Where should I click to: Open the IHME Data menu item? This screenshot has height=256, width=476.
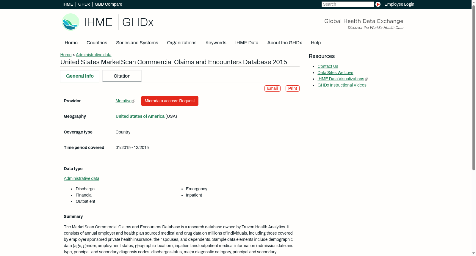[247, 43]
